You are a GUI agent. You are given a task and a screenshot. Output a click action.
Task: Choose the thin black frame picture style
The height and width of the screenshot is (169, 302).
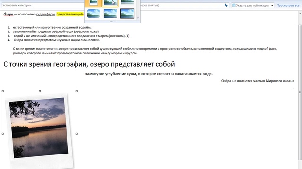click(110, 14)
